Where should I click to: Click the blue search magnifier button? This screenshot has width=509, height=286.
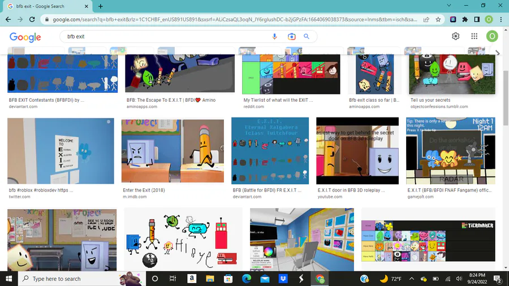click(307, 36)
